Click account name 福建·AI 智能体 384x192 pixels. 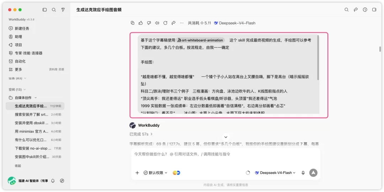[33, 181]
